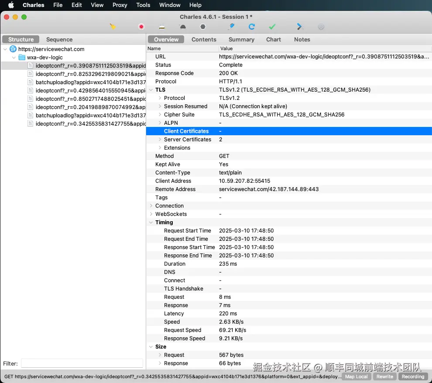Expand the Server Certificates row
The width and height of the screenshot is (432, 383).
coord(160,139)
